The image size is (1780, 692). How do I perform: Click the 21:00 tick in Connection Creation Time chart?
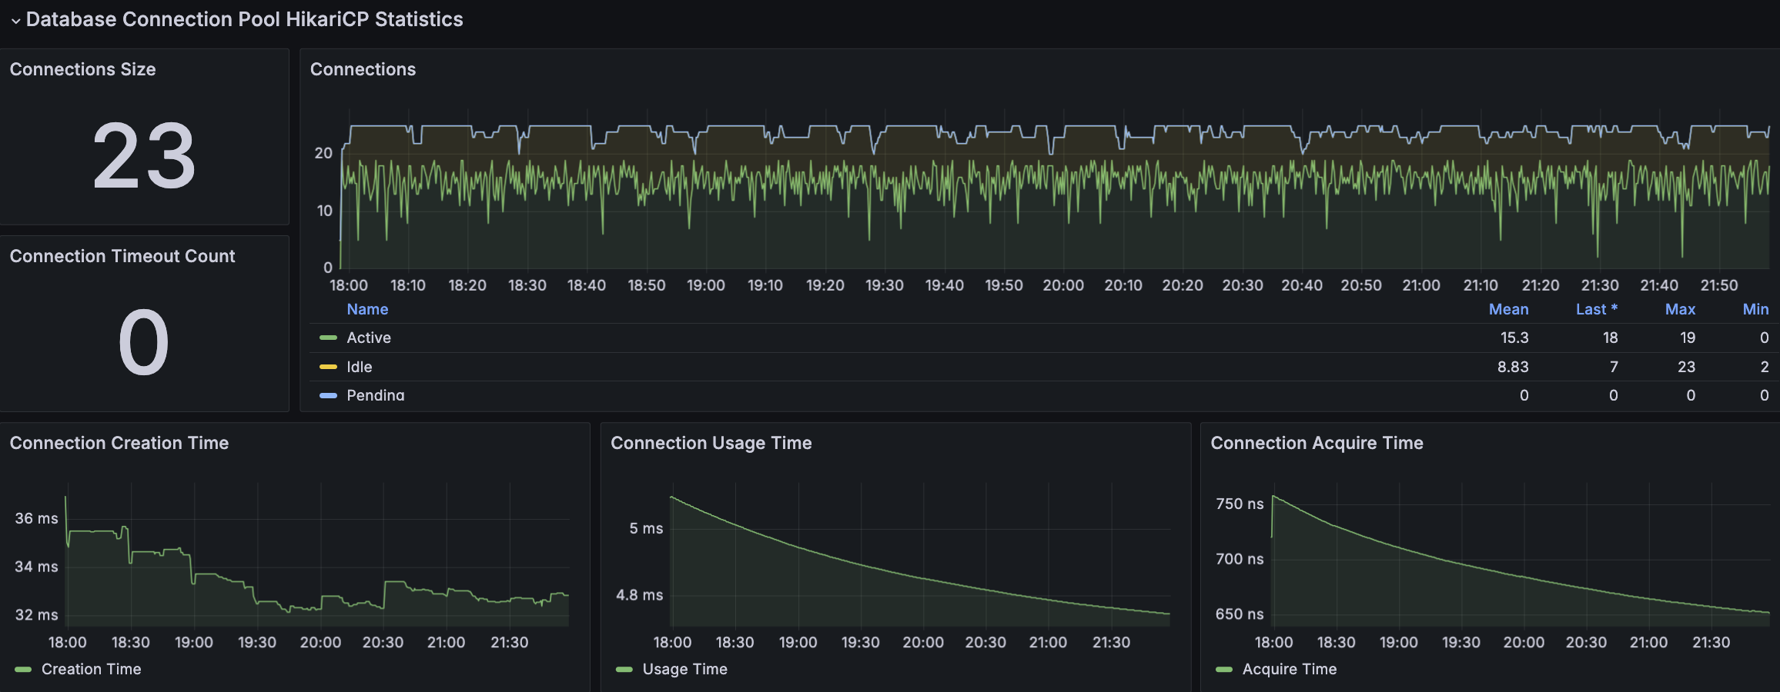tap(447, 642)
